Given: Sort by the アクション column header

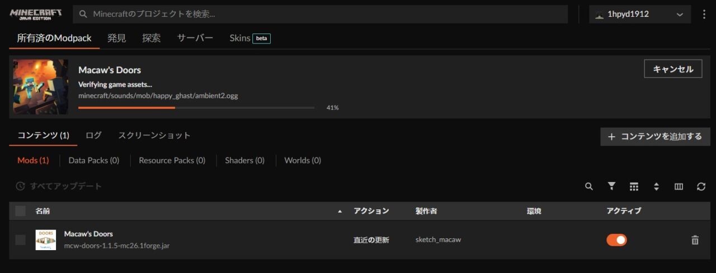Looking at the screenshot, I should [371, 211].
